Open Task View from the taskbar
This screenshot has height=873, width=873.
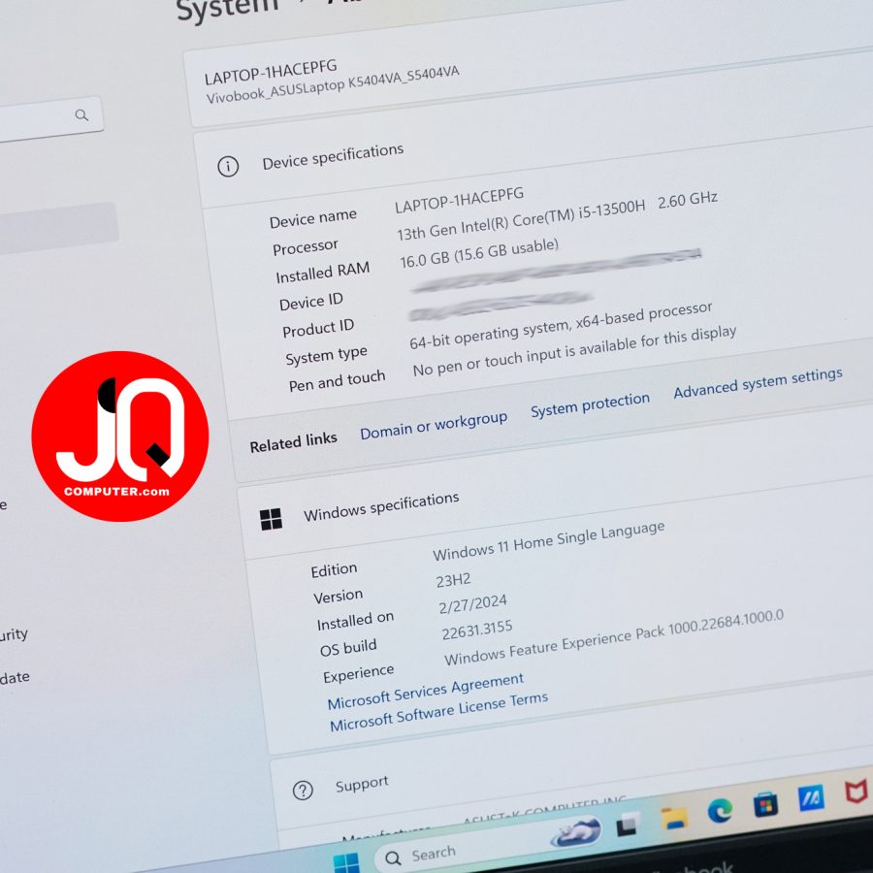point(627,824)
